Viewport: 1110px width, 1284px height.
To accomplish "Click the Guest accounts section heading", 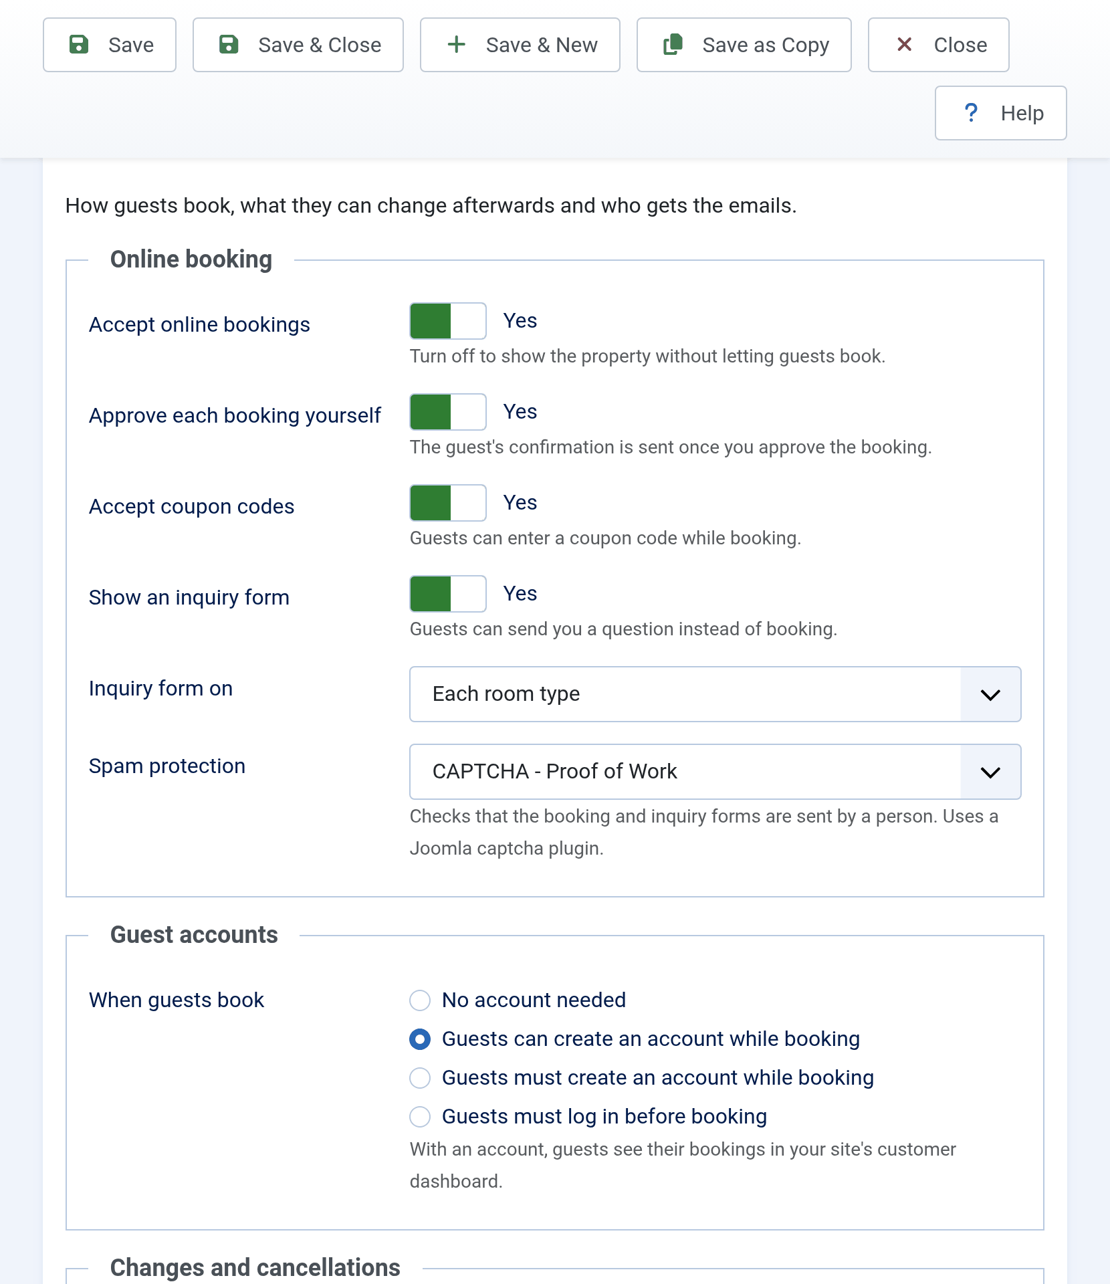I will (194, 935).
